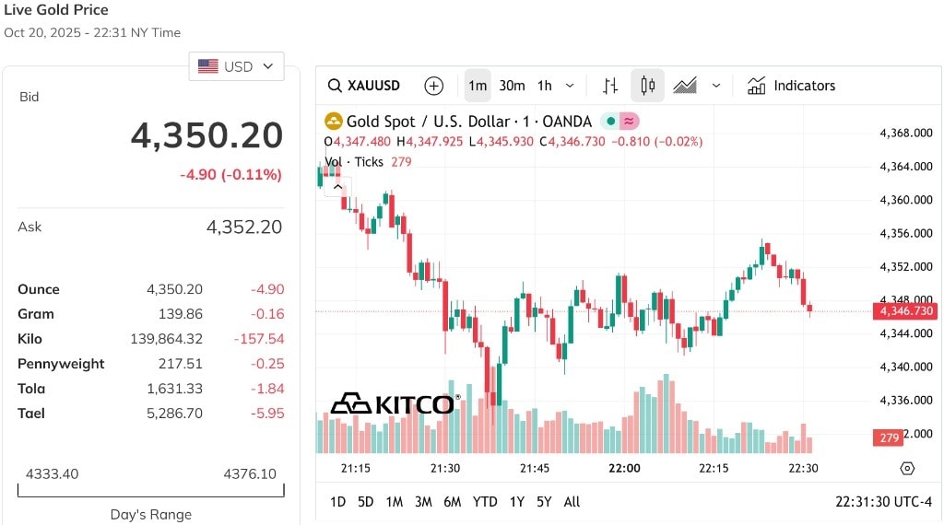Click the 5D date range button
This screenshot has height=525, width=944.
(x=365, y=502)
